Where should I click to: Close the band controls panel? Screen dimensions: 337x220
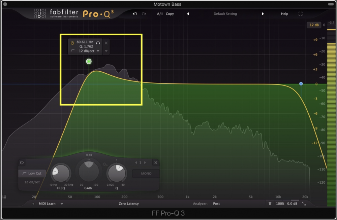click(x=156, y=162)
